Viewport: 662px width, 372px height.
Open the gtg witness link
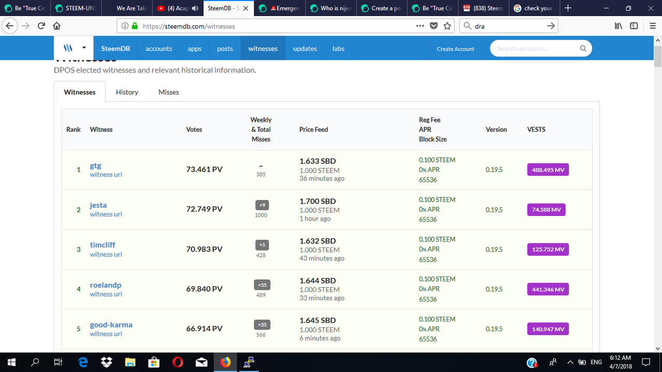(96, 166)
